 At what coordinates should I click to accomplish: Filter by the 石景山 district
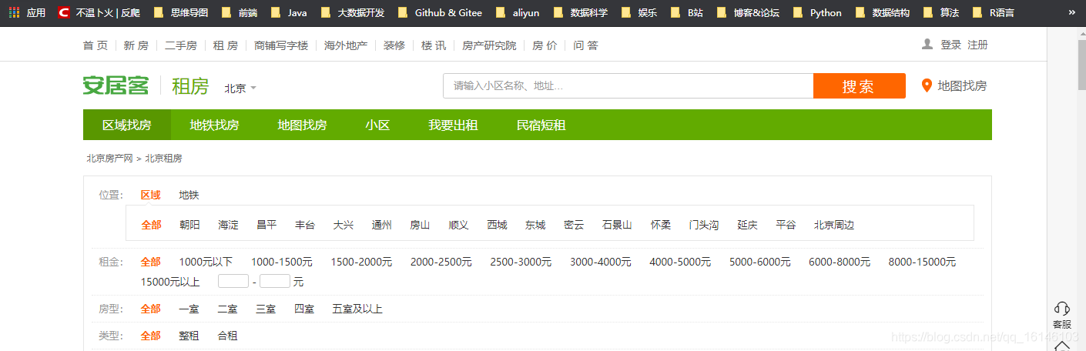click(617, 226)
